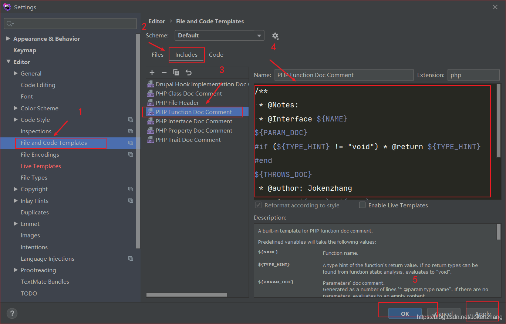Open Font settings

[27, 96]
